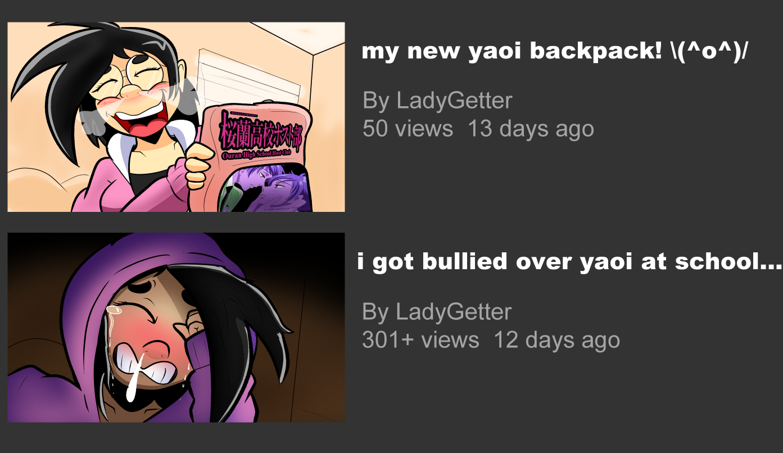The width and height of the screenshot is (783, 453).
Task: Open the crying purple hoodie video thumbnail
Action: point(176,327)
